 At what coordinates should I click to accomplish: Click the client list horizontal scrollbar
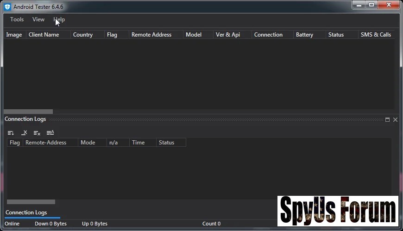(x=28, y=112)
